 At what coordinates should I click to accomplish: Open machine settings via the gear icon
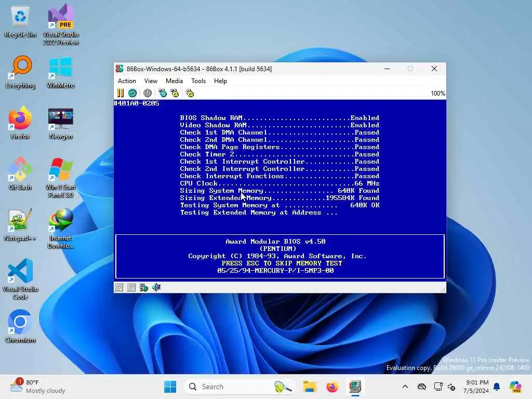(190, 93)
